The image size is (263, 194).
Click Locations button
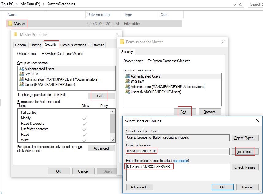click(245, 152)
